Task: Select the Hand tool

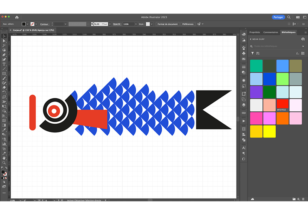Action: (x=4, y=158)
